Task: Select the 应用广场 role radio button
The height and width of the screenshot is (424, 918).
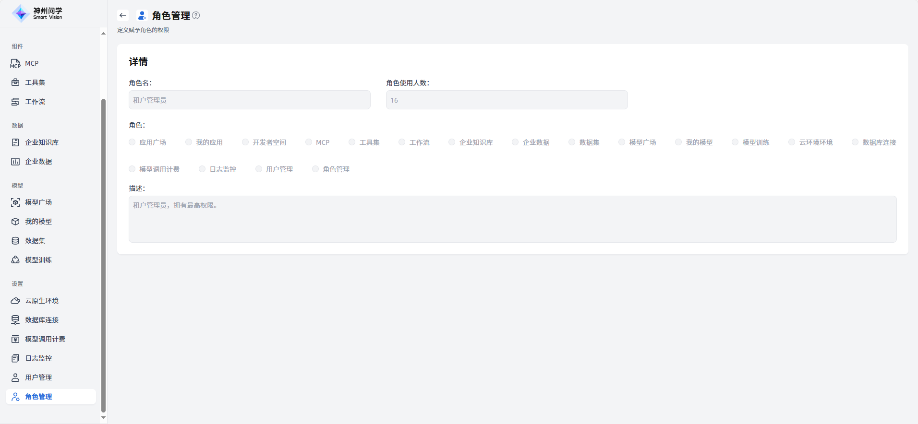Action: point(132,142)
